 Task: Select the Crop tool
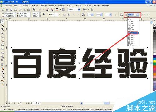(x=2, y=29)
